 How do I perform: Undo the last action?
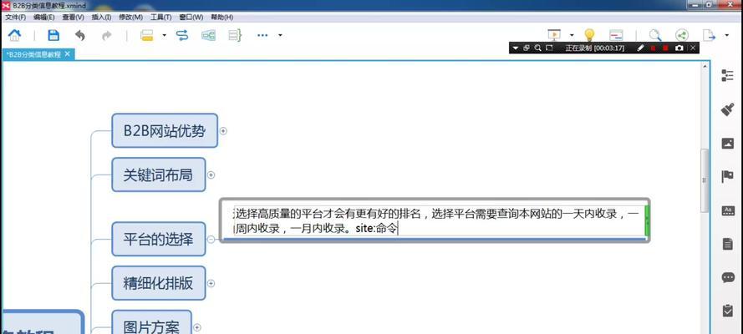coord(80,35)
